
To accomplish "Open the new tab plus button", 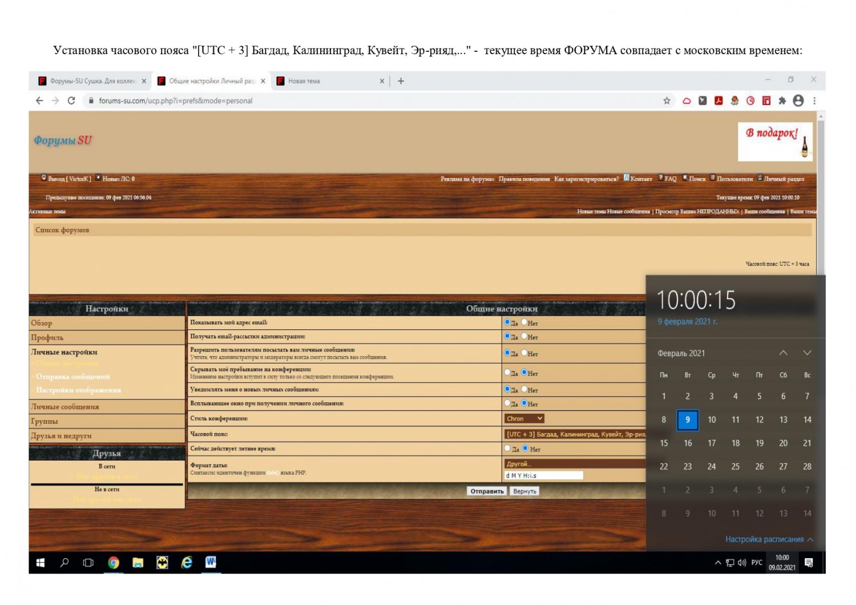I will (401, 81).
